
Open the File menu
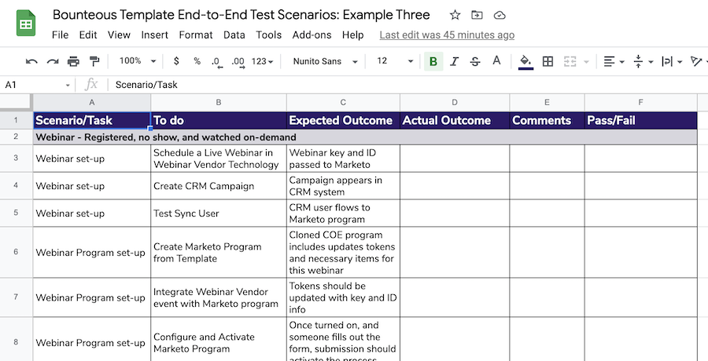(x=60, y=35)
